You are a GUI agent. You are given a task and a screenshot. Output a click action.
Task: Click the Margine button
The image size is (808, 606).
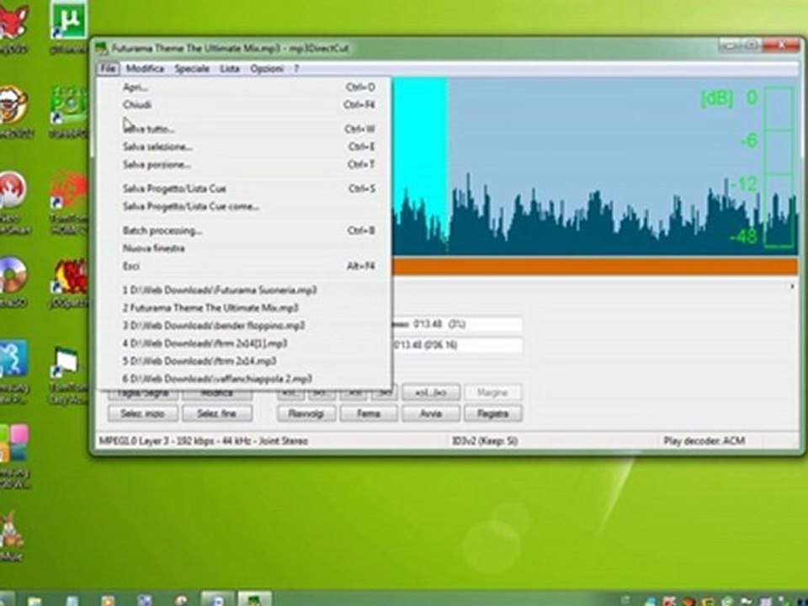tap(493, 393)
